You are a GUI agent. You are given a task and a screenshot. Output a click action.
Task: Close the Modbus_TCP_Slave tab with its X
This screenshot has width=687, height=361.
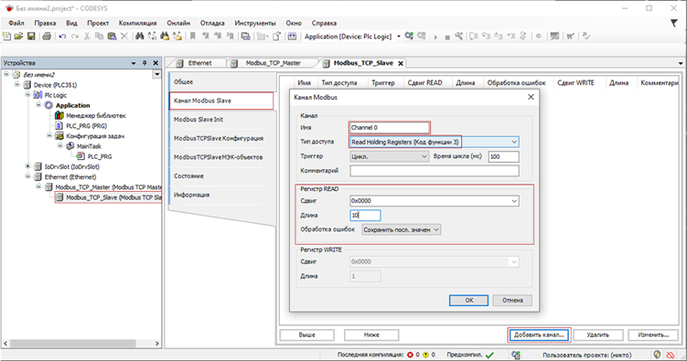tap(401, 63)
